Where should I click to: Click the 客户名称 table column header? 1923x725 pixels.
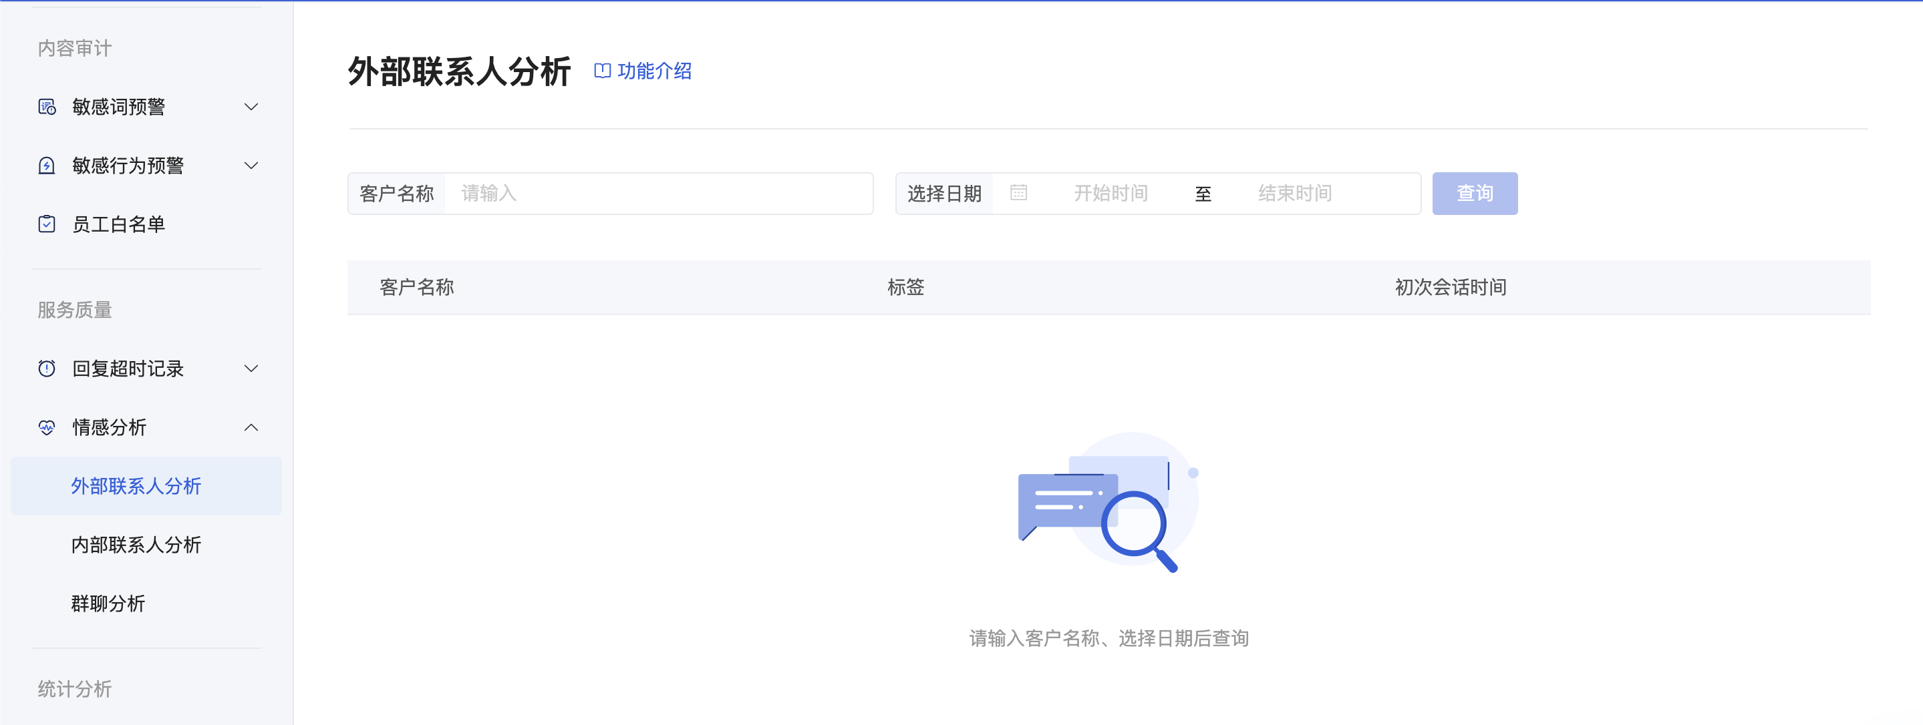416,287
